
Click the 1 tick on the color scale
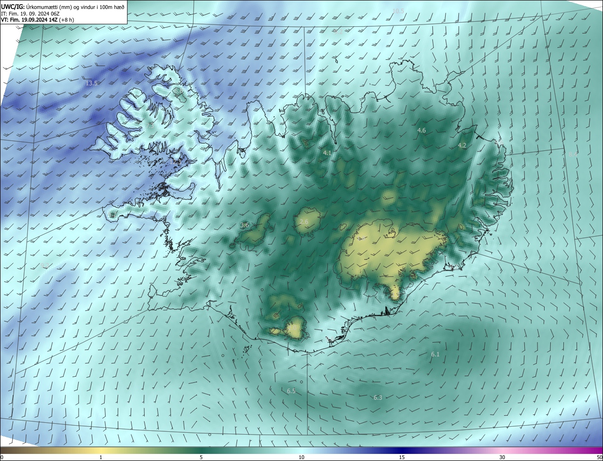click(101, 457)
